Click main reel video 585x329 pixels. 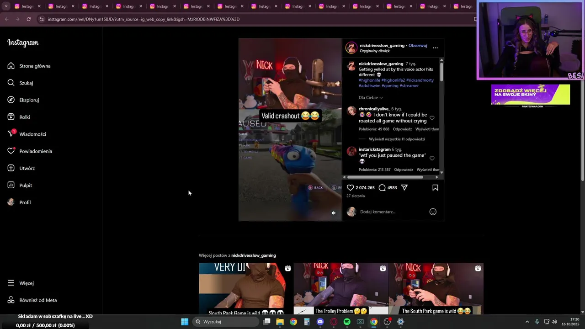[290, 129]
